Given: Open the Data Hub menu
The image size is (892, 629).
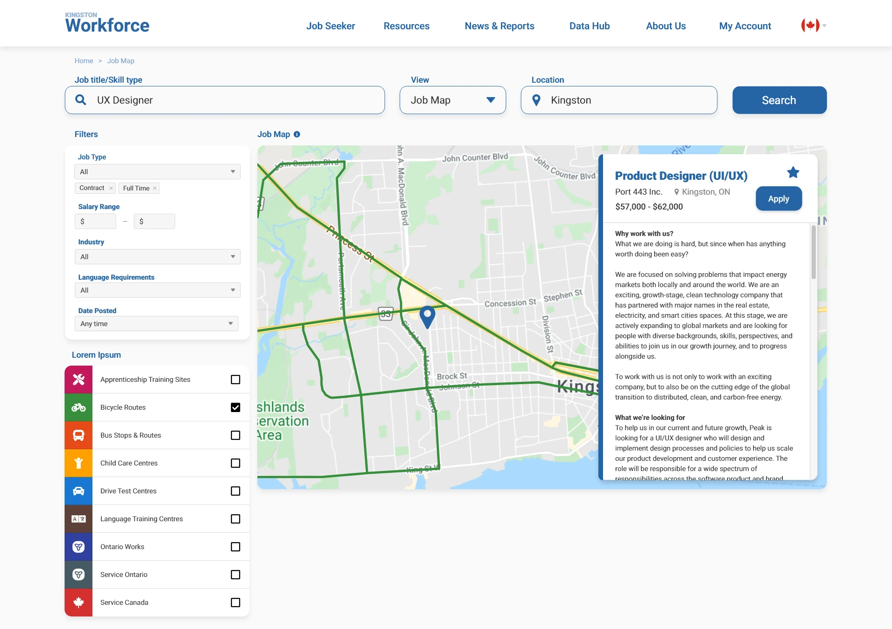Looking at the screenshot, I should pos(589,26).
